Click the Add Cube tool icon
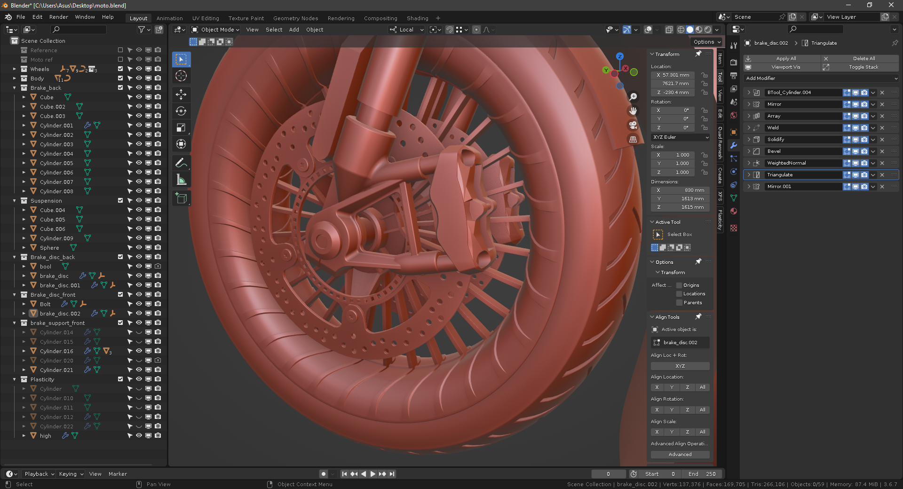 click(181, 198)
